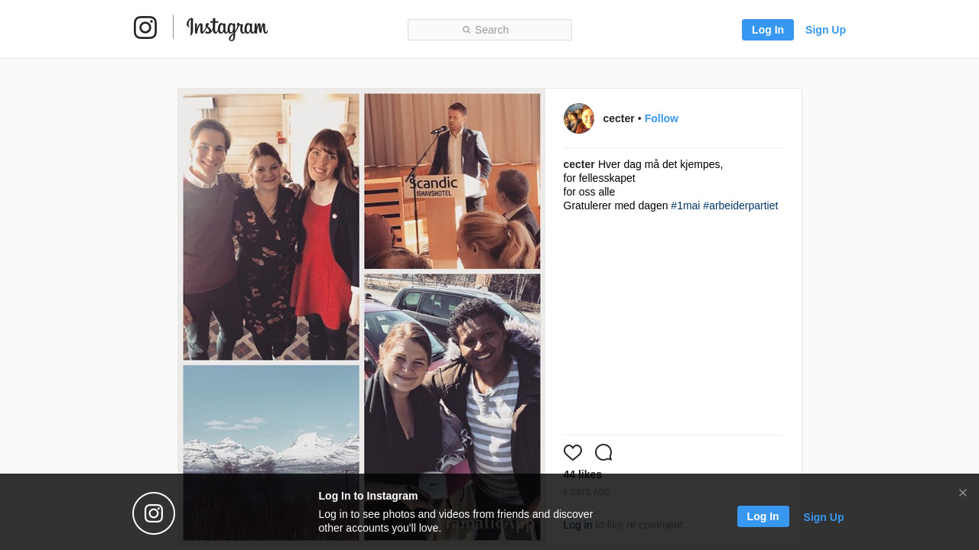979x550 pixels.
Task: Click the Instagram camera logo icon in header
Action: click(145, 27)
